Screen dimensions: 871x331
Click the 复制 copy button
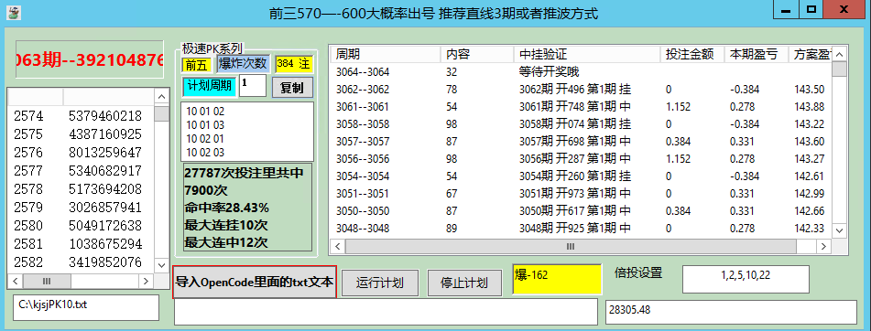pos(292,88)
